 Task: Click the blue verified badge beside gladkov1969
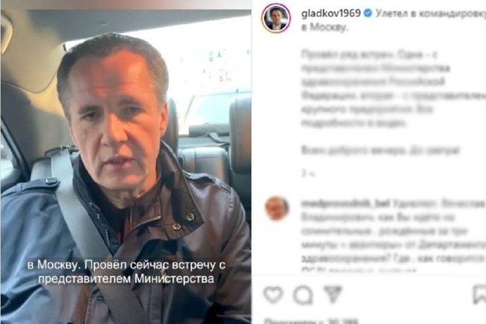368,13
